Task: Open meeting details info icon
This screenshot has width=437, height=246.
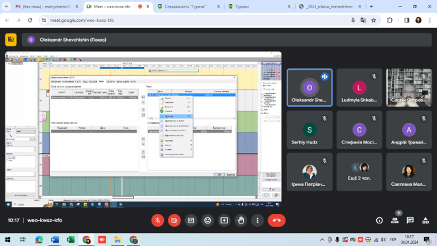Action: click(x=380, y=220)
